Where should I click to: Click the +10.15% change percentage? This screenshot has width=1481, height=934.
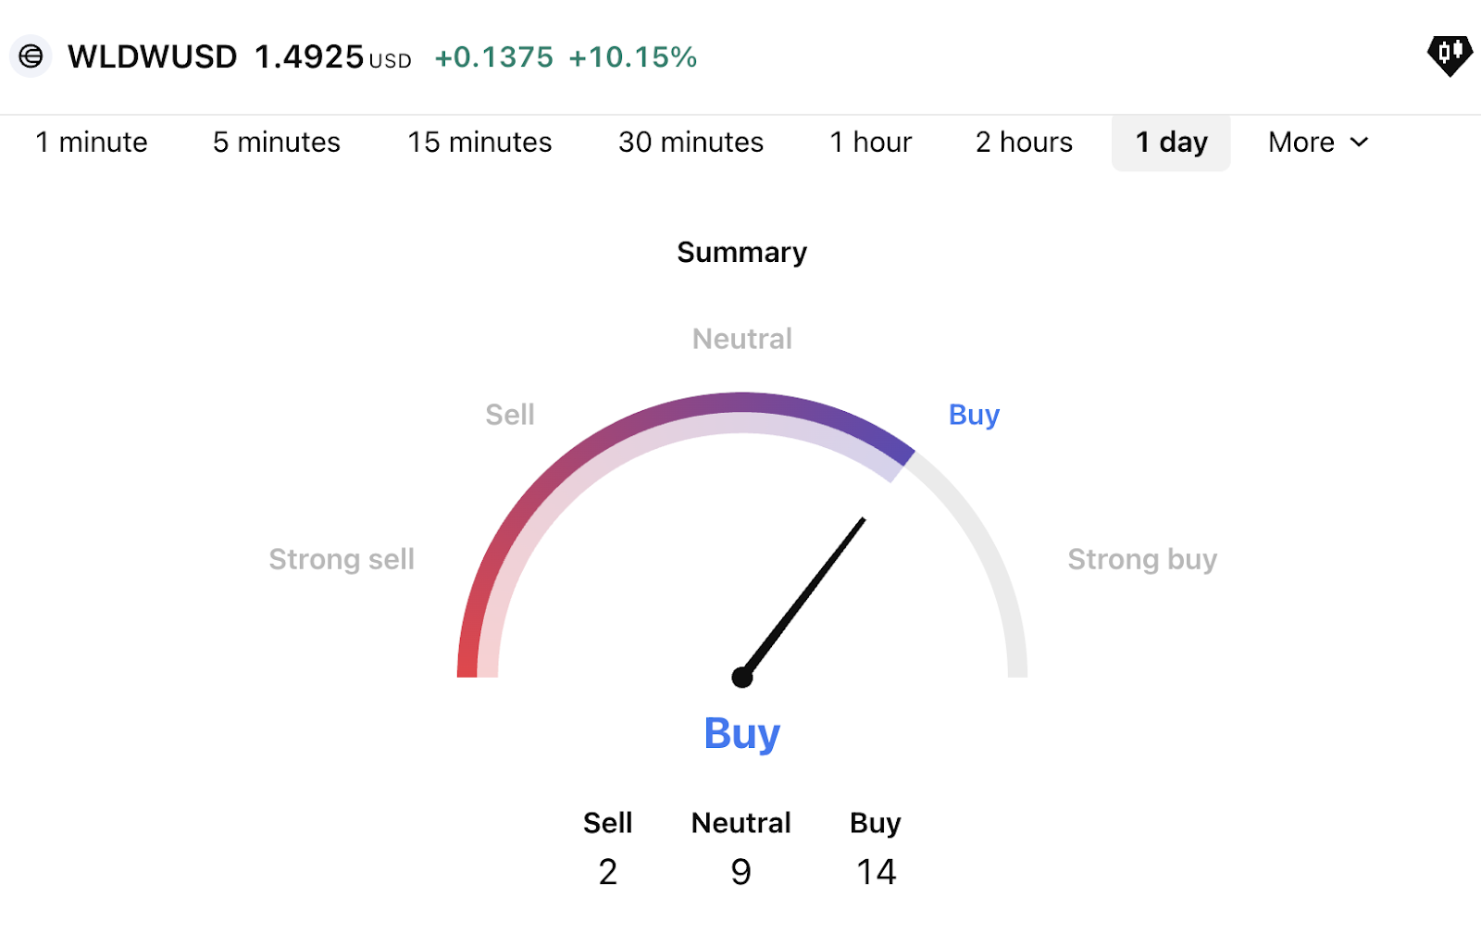pos(632,57)
